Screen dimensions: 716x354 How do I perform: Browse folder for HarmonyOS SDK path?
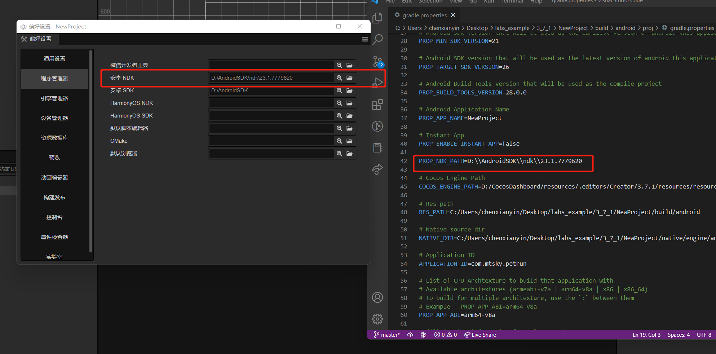(x=349, y=116)
